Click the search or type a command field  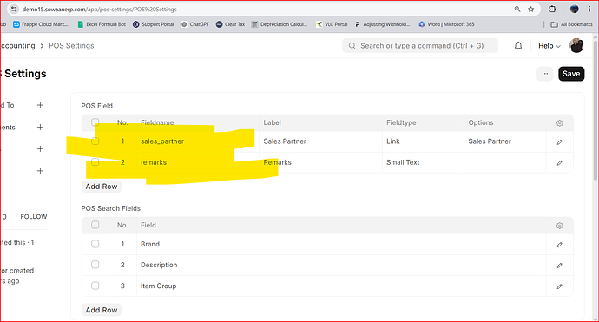click(420, 46)
